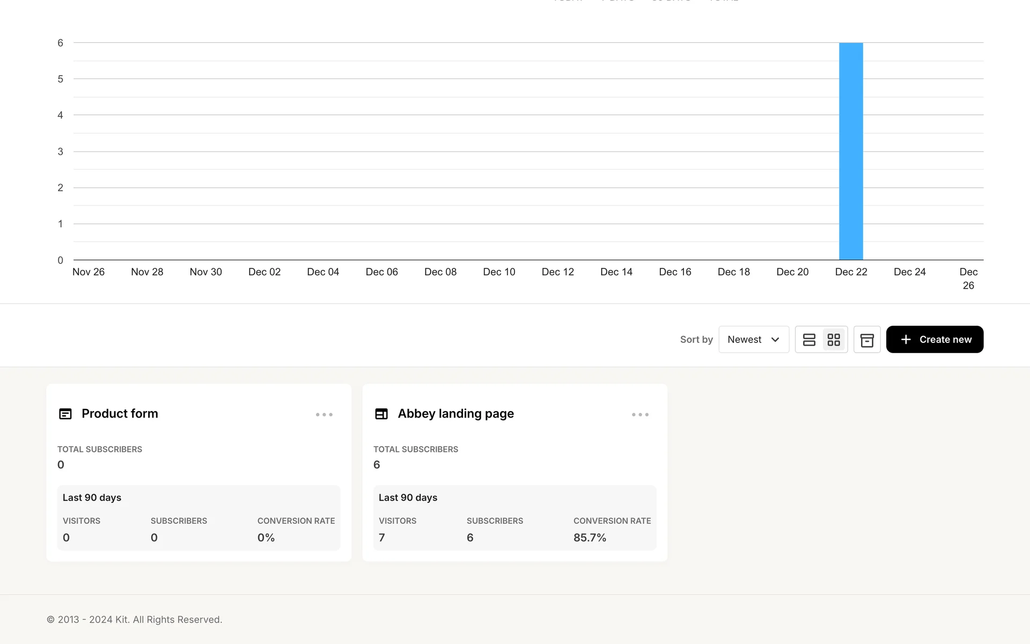
Task: Switch to list view layout
Action: [809, 340]
